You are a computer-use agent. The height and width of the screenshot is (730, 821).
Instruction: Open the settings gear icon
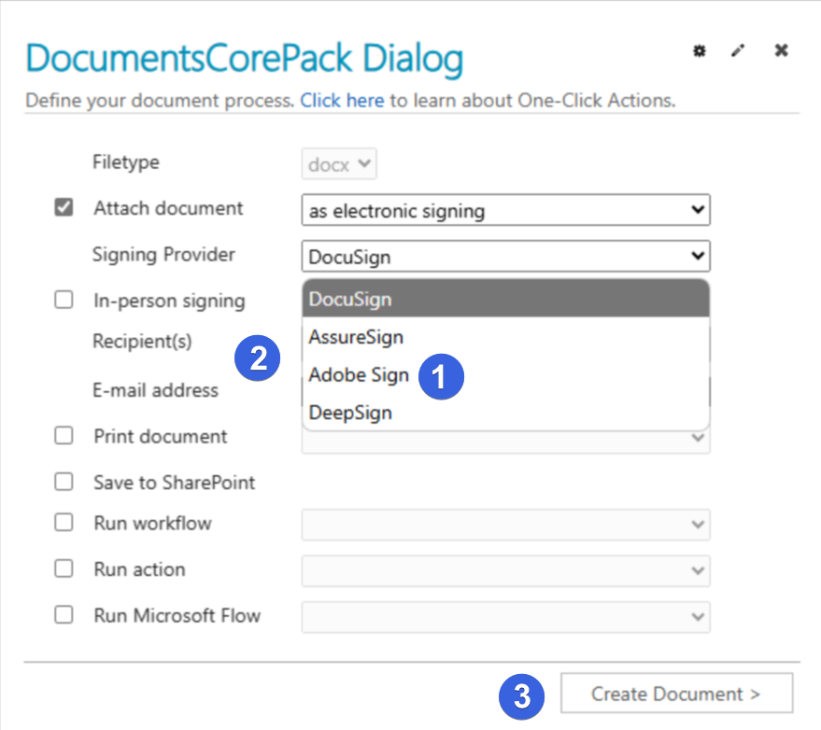click(x=699, y=50)
